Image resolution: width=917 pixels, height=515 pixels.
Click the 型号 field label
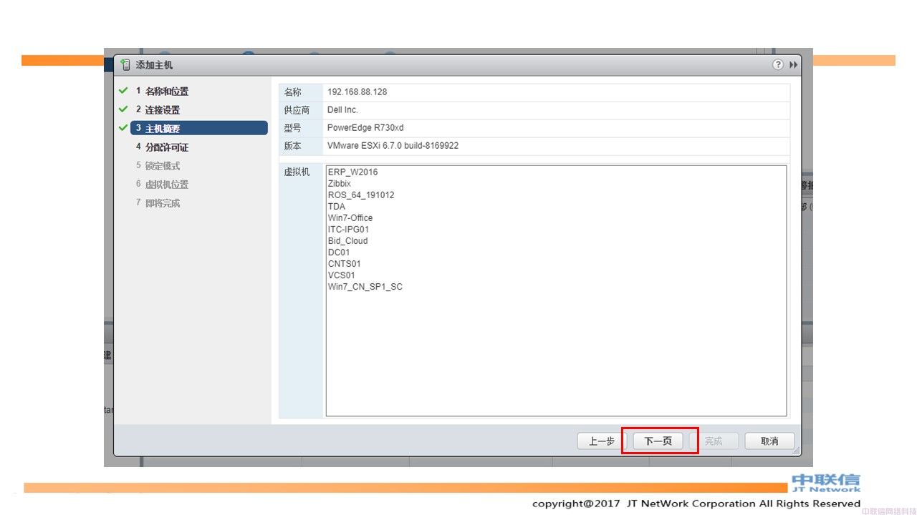[x=293, y=128]
